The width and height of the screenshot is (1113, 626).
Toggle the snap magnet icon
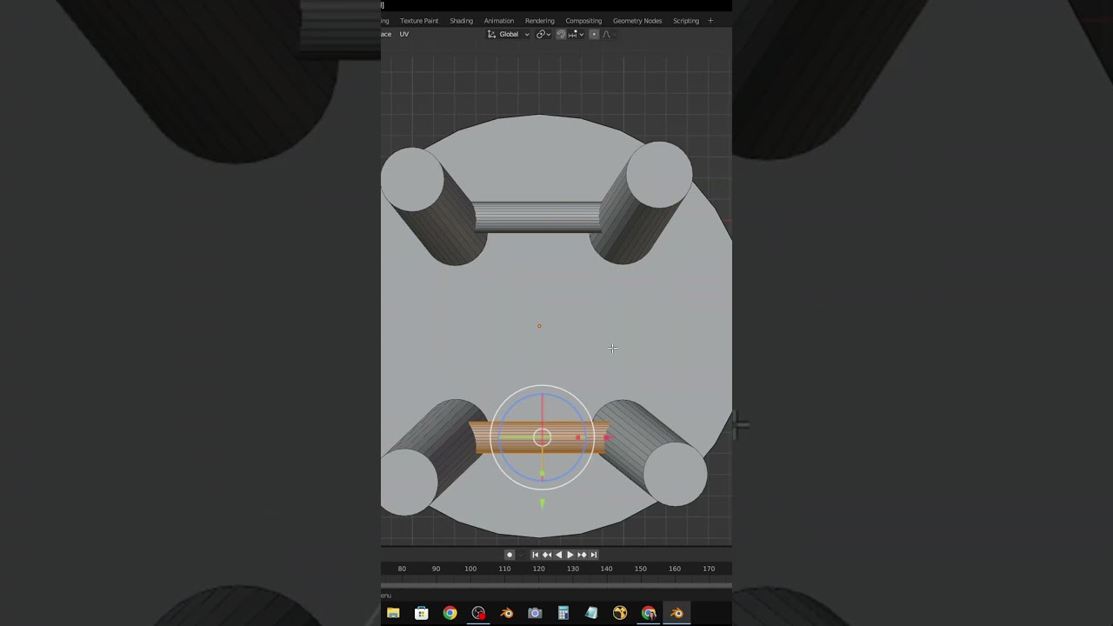[561, 34]
